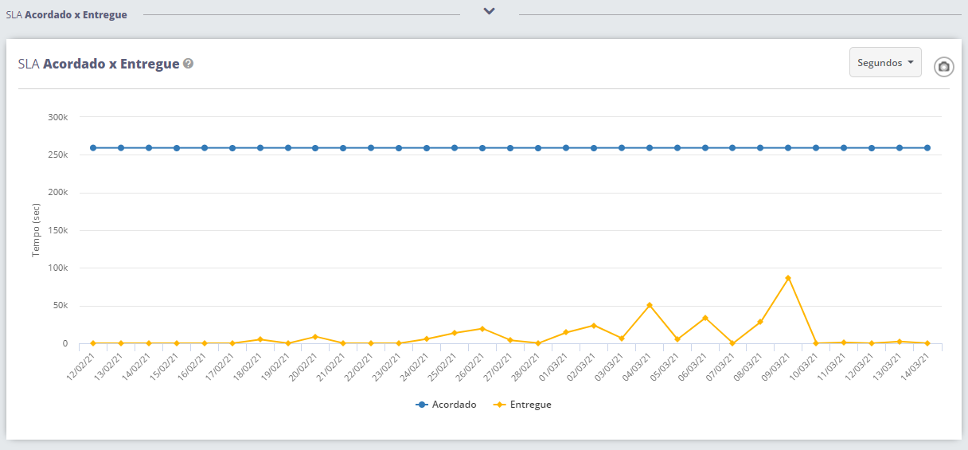Select the Entregue point on 20/02/21

(315, 337)
